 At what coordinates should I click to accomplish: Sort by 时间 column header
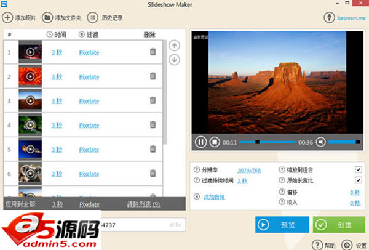point(57,34)
